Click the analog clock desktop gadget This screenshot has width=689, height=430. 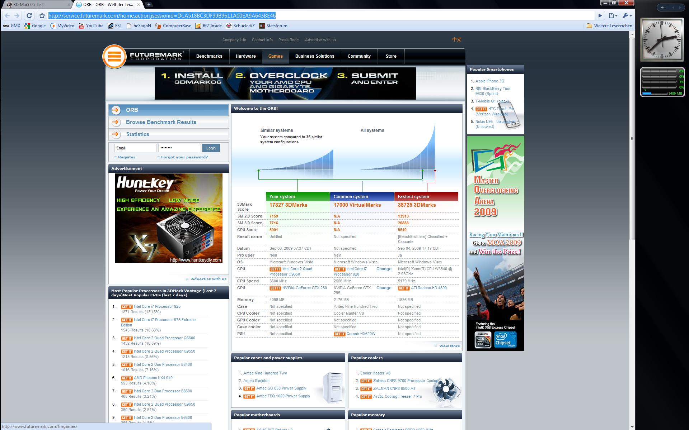(662, 39)
